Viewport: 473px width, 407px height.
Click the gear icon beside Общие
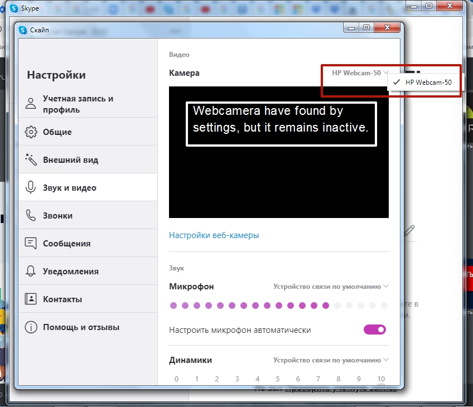point(31,132)
